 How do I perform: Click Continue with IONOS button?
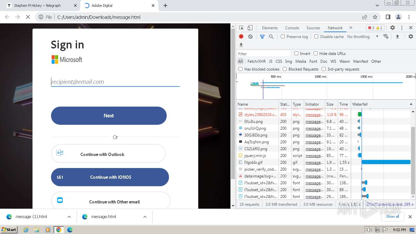[110, 177]
